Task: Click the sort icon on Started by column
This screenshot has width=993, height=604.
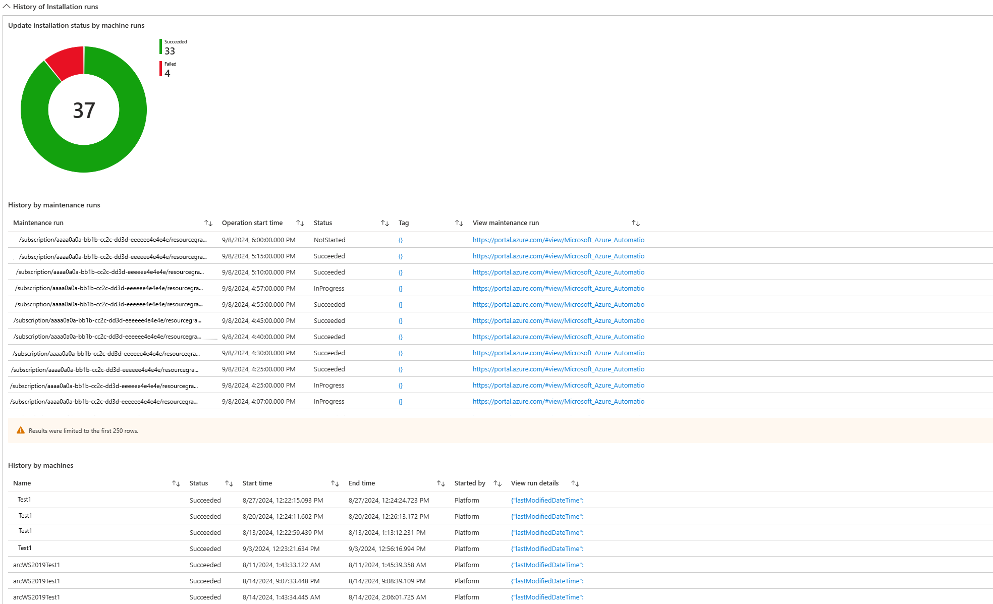Action: point(496,483)
